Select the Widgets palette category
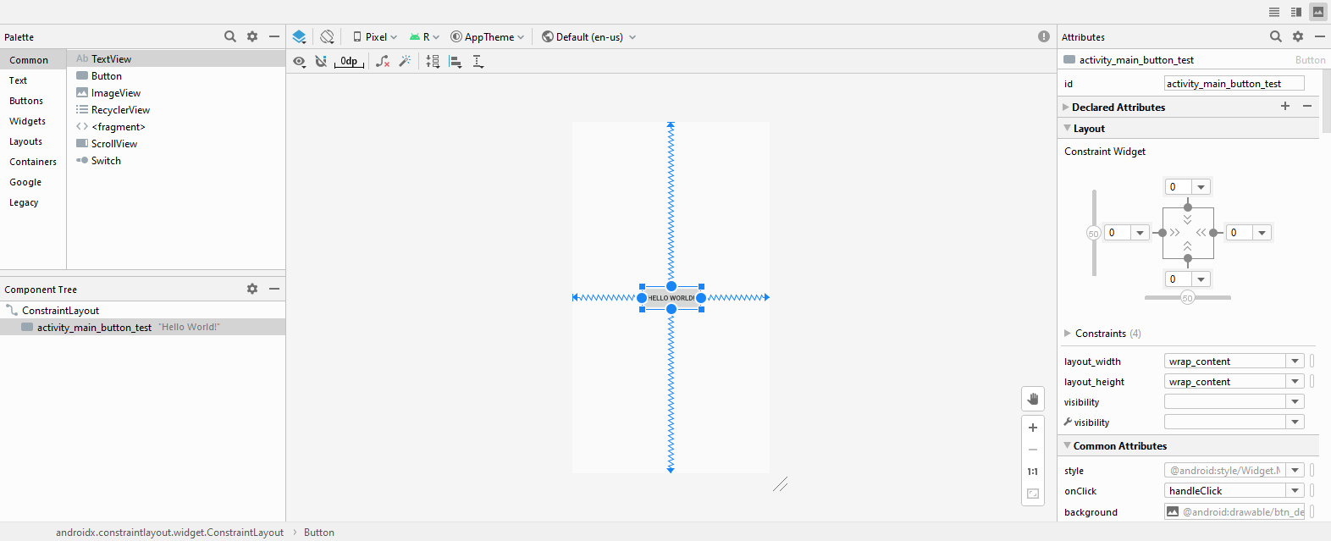Viewport: 1331px width, 541px height. [x=28, y=121]
